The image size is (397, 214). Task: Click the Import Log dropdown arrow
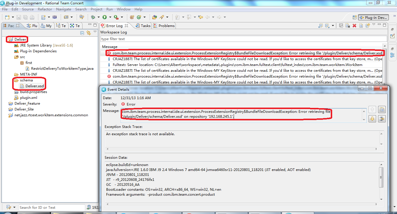[333, 26]
